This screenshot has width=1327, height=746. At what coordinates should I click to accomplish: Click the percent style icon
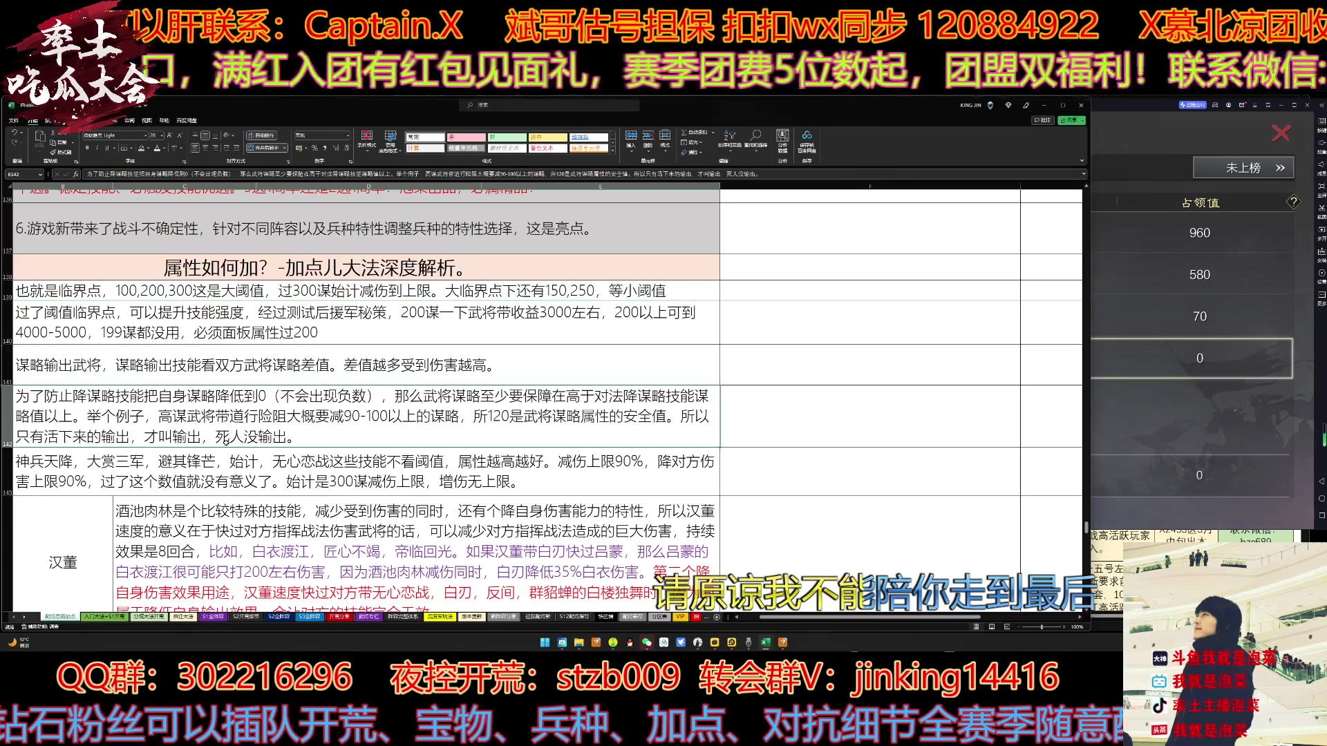click(314, 148)
